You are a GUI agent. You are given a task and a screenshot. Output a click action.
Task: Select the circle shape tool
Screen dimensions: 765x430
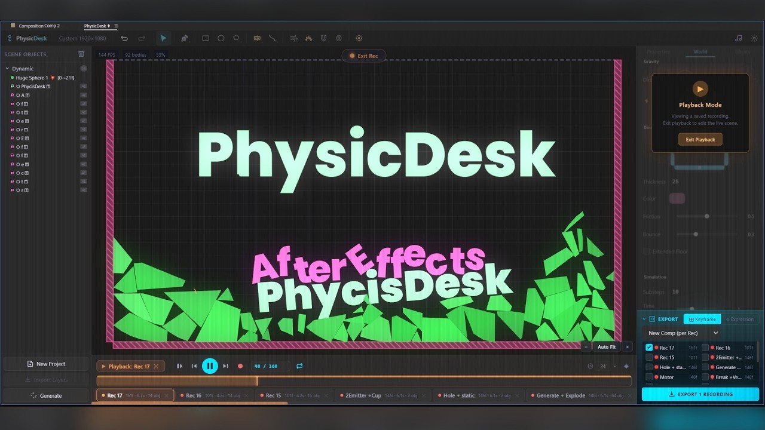(x=221, y=38)
